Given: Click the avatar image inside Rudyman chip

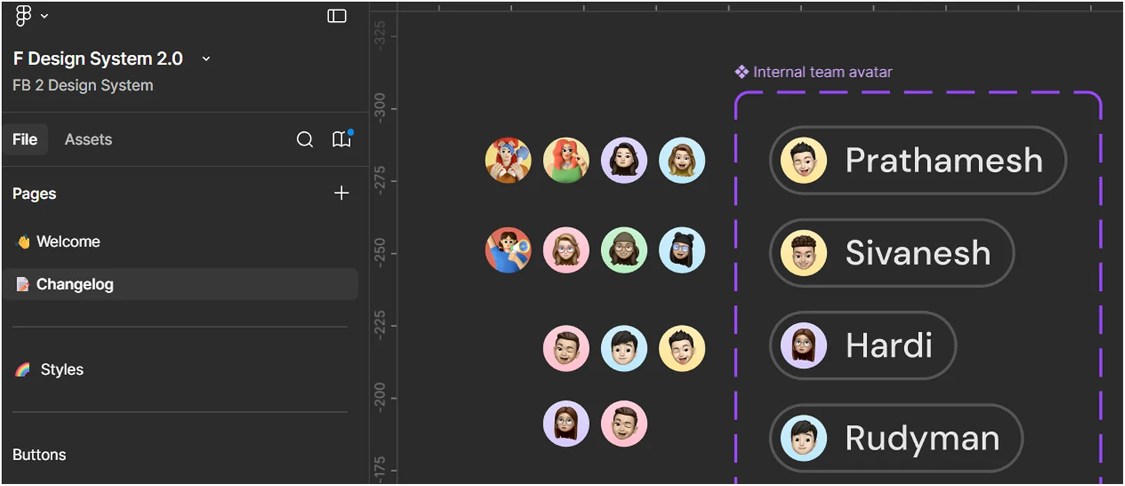Looking at the screenshot, I should (804, 438).
